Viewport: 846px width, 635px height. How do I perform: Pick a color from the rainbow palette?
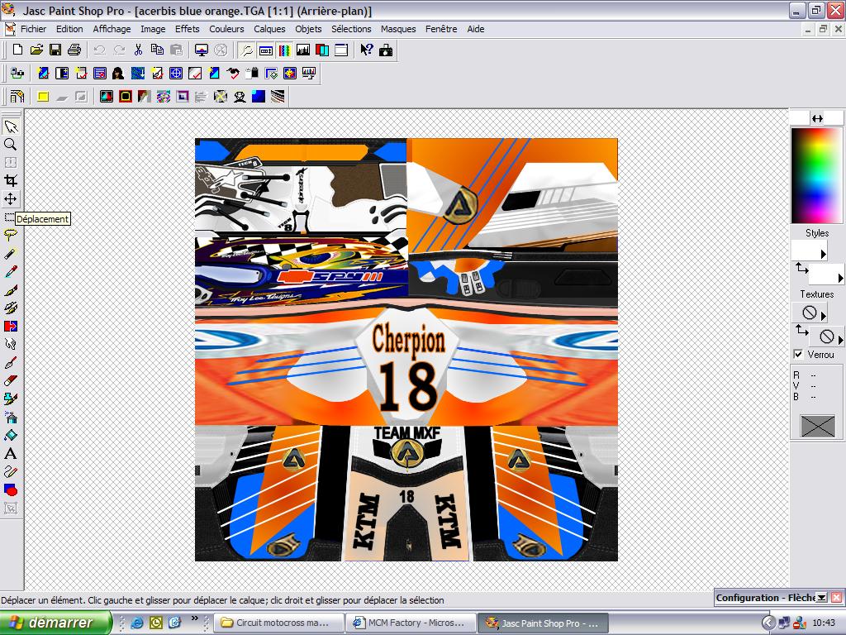816,175
